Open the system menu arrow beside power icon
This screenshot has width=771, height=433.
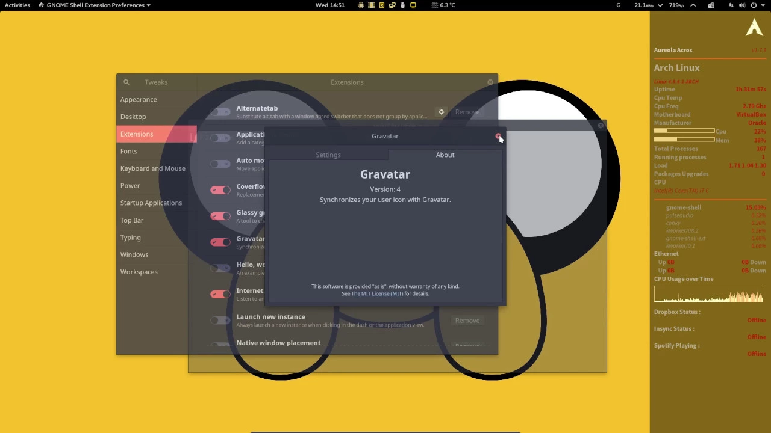click(x=764, y=5)
